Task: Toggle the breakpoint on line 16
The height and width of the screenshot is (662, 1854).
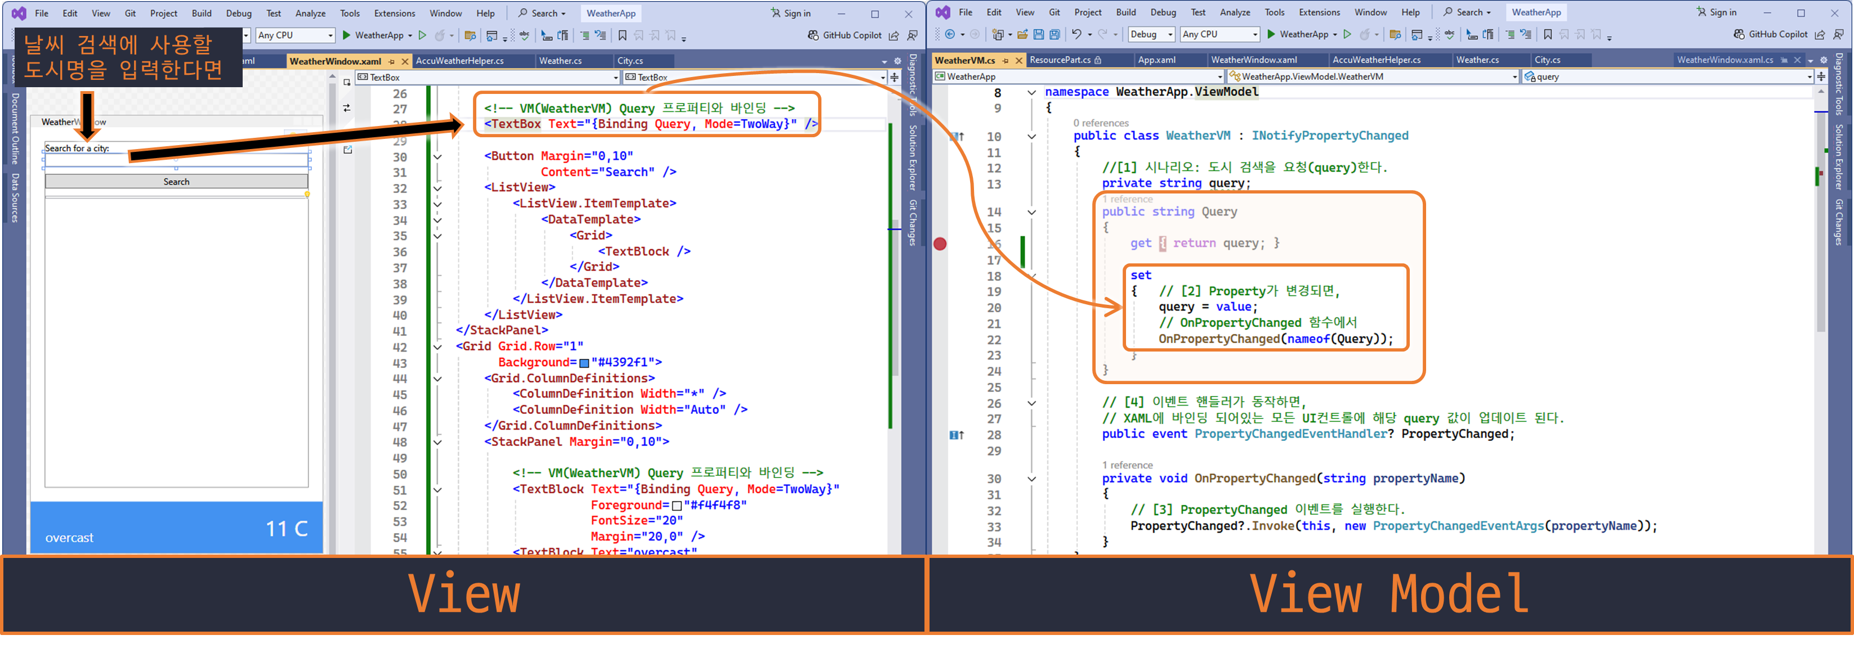Action: (x=940, y=244)
